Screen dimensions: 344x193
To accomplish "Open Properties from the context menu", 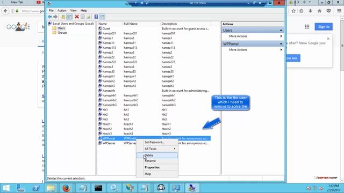I will click(x=157, y=167).
